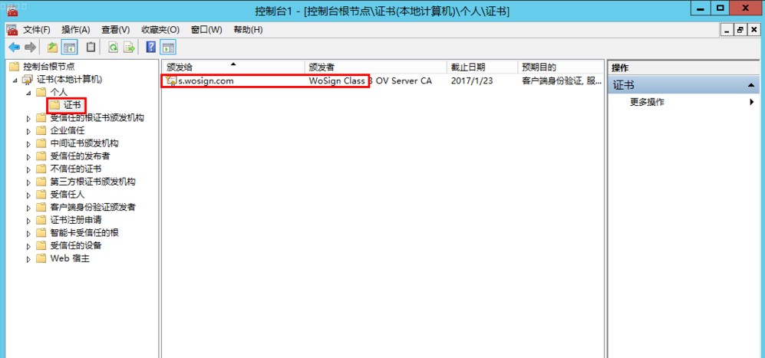The width and height of the screenshot is (765, 358).
Task: Open the 文件(F) menu
Action: tap(37, 30)
